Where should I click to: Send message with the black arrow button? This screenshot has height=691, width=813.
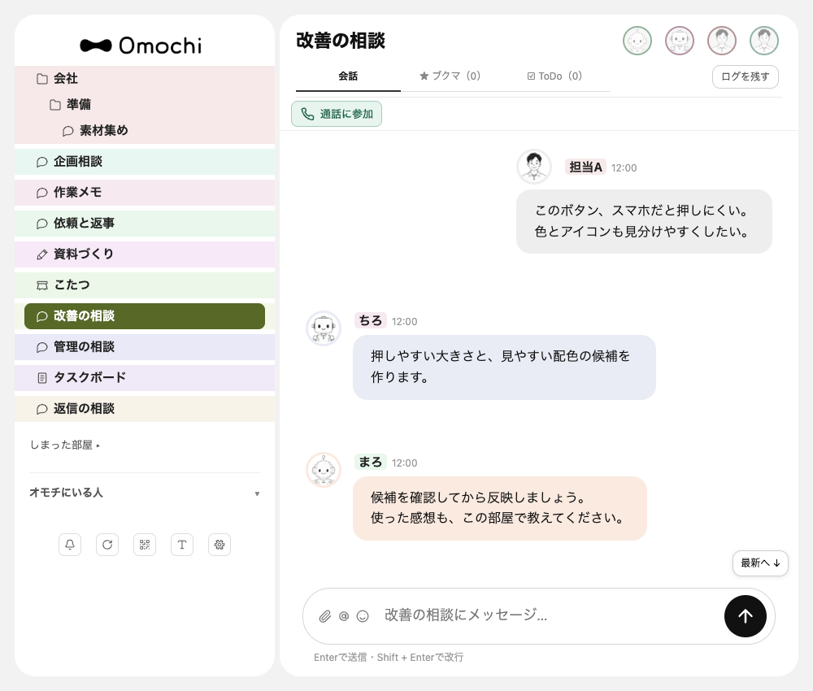click(x=745, y=616)
